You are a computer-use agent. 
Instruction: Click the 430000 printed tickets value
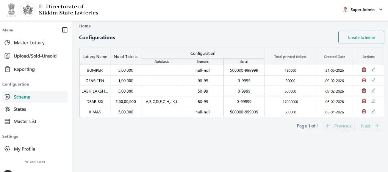pos(290,70)
